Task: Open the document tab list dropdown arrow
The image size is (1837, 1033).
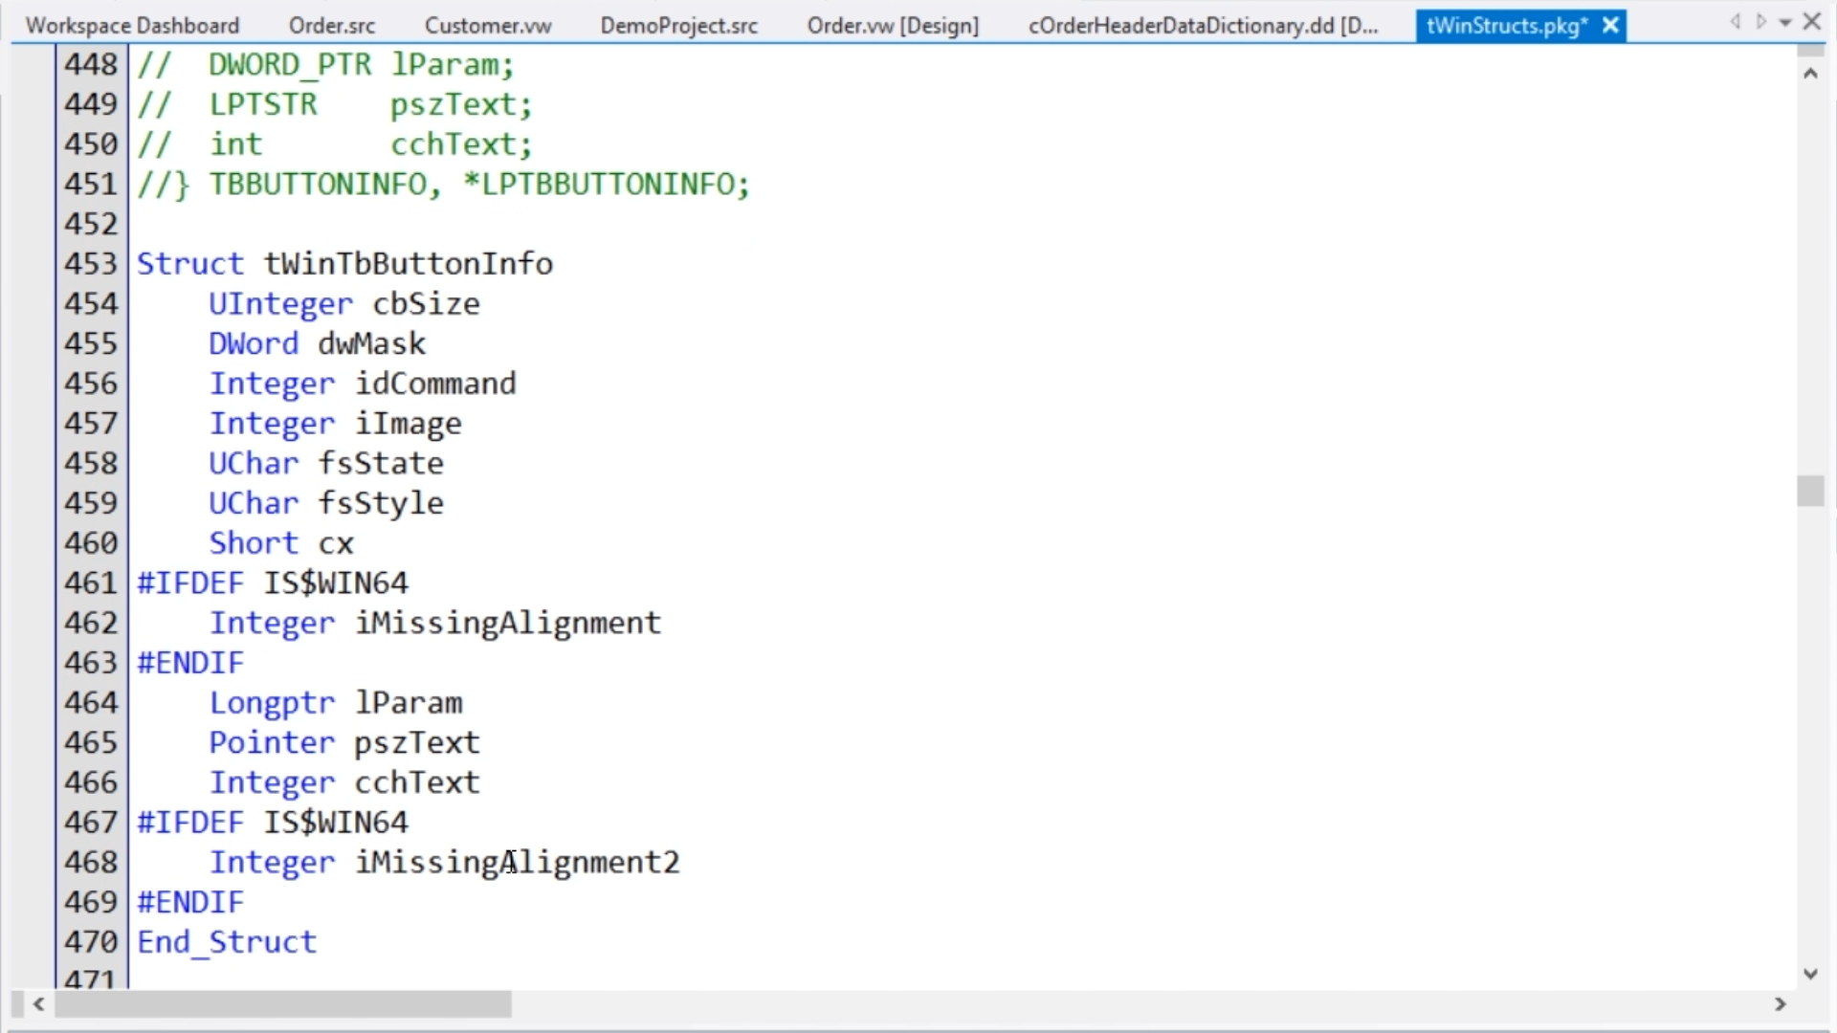Action: (x=1785, y=23)
